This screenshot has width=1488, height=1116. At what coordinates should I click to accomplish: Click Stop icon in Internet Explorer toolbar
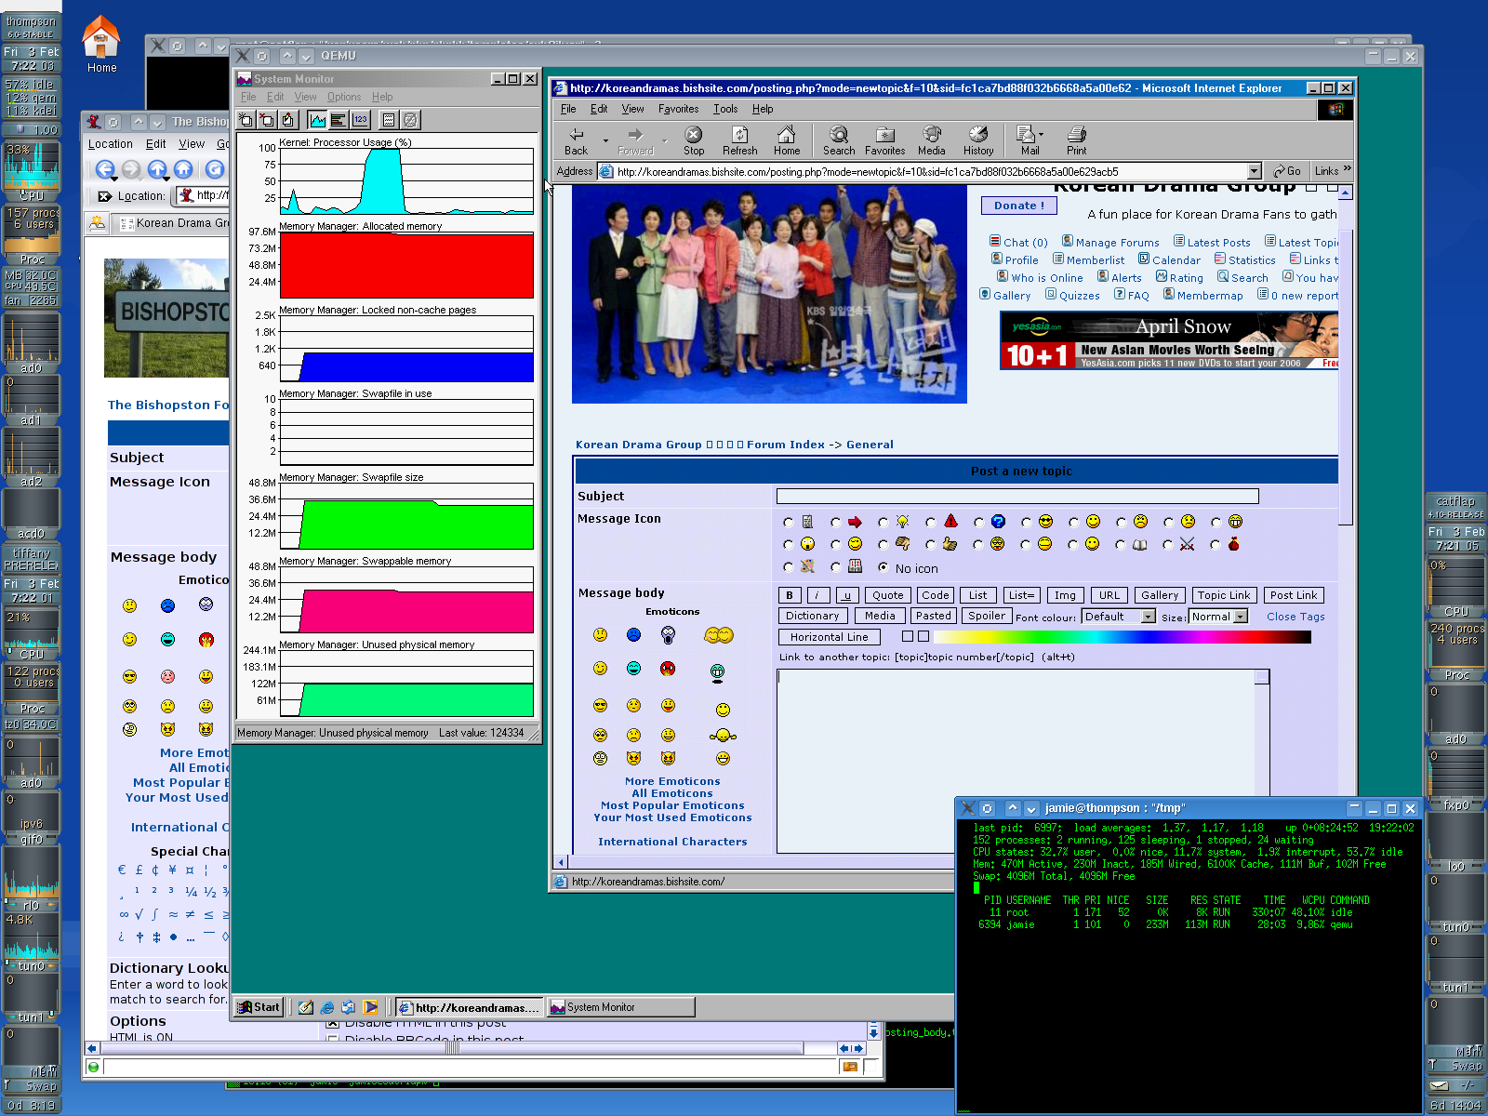tap(694, 140)
